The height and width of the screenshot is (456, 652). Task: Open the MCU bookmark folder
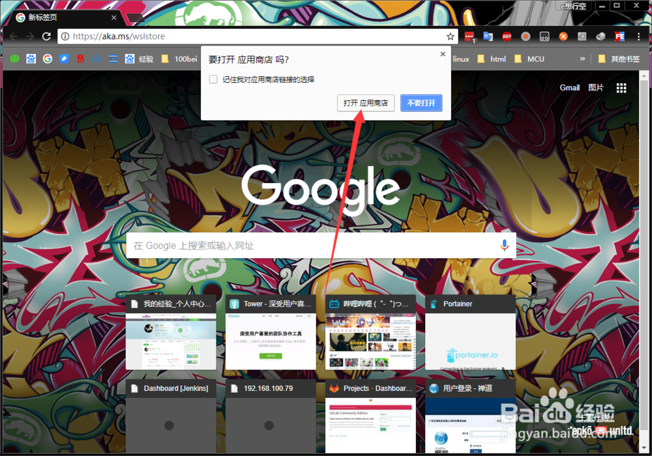[529, 59]
